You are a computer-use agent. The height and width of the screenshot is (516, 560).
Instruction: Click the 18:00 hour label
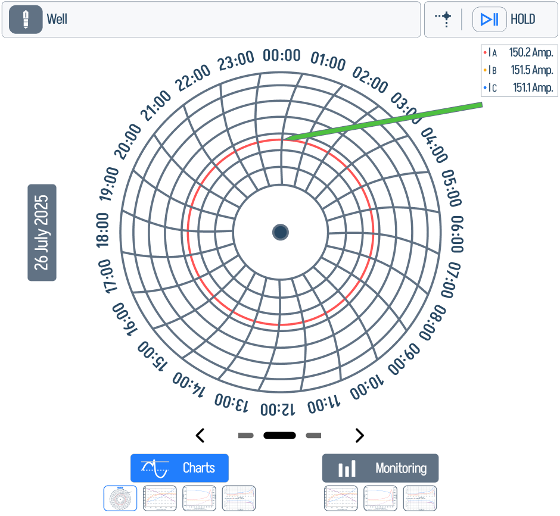[102, 230]
